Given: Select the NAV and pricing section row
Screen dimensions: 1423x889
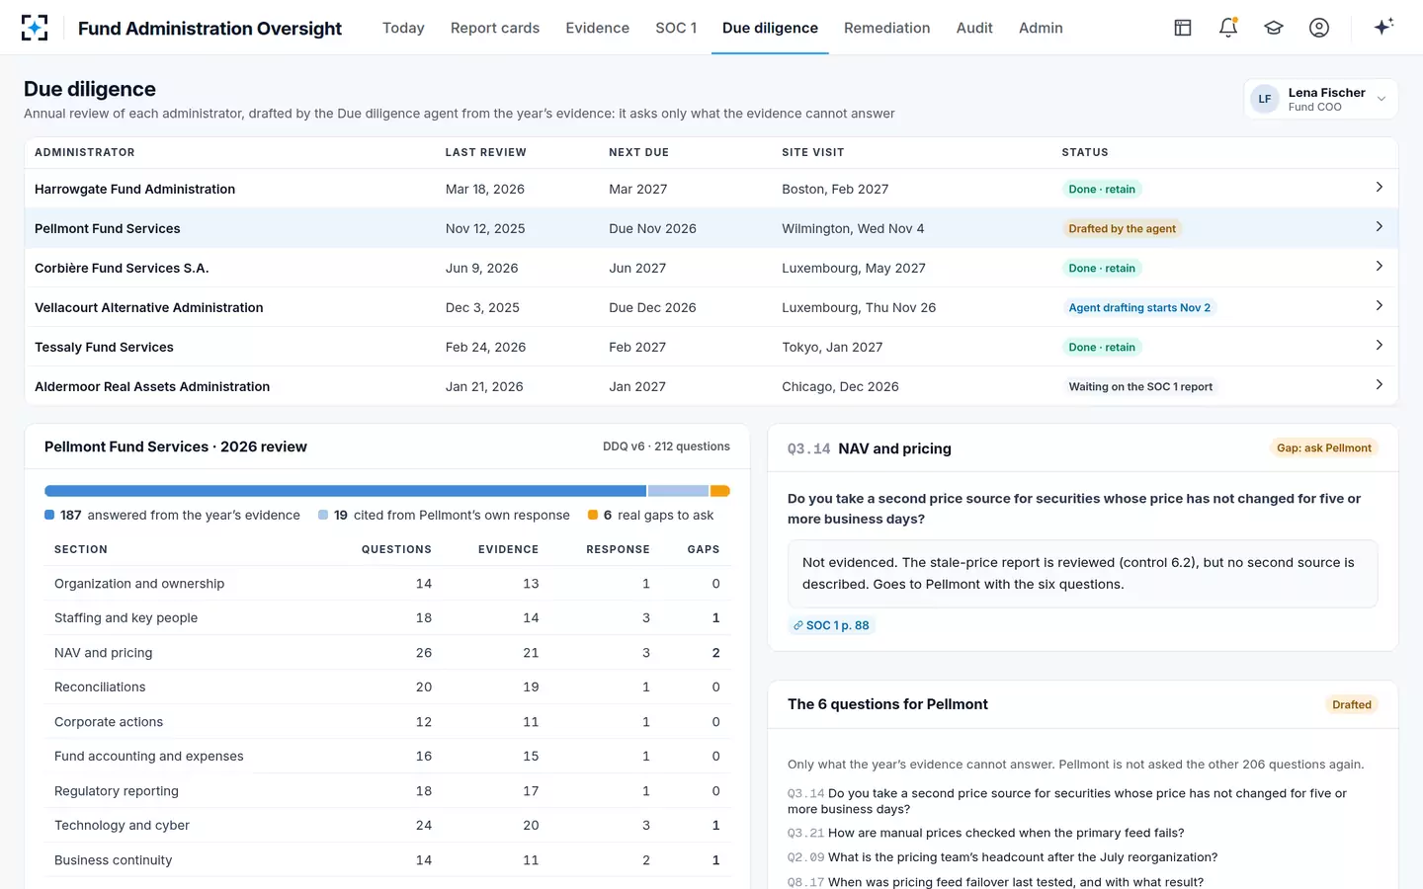Looking at the screenshot, I should click(x=387, y=653).
